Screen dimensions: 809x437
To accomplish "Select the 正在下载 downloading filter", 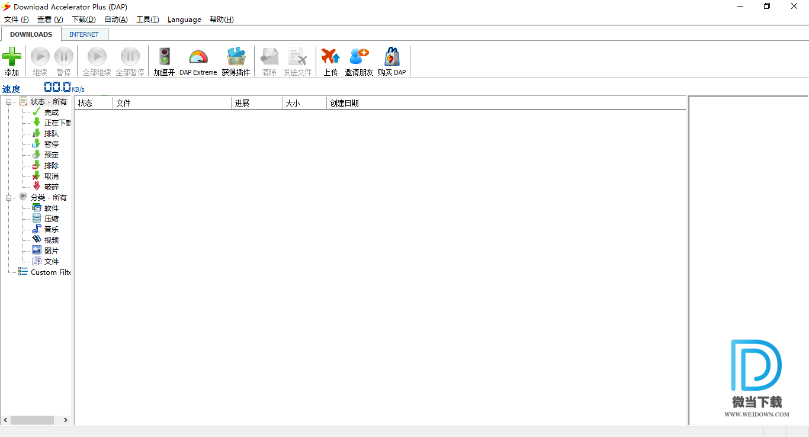I will pyautogui.click(x=57, y=123).
